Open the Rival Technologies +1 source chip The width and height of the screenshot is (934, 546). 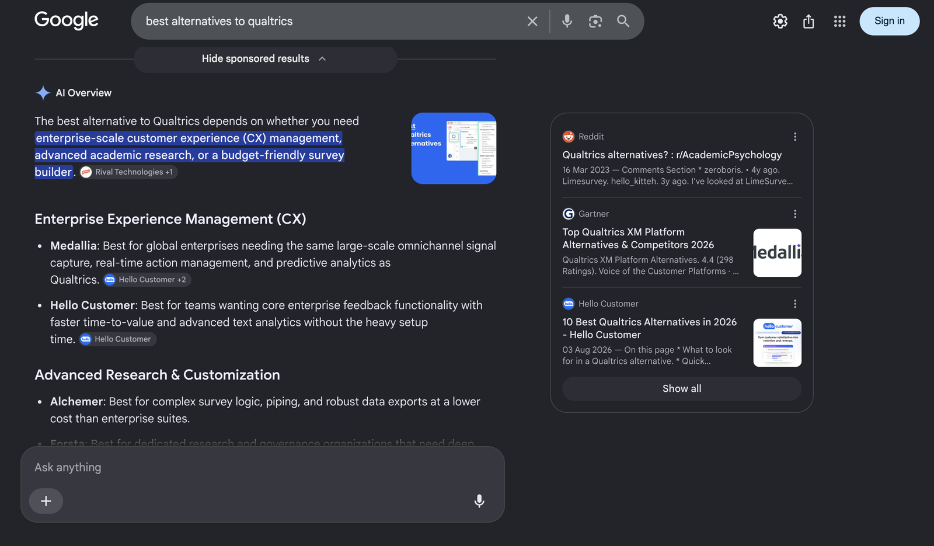[128, 172]
